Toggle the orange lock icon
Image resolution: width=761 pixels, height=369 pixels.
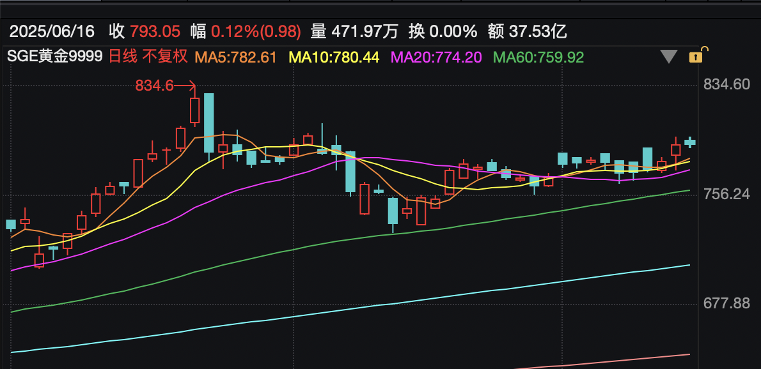698,55
